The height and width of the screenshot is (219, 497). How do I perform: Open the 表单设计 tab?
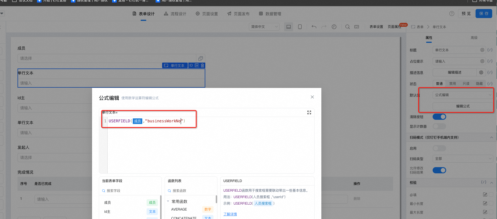pos(143,14)
